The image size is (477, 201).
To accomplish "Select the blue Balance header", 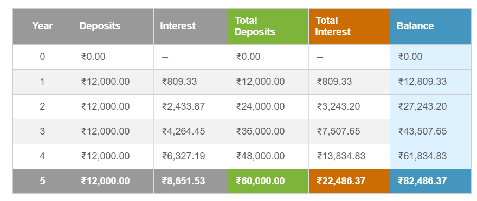I will 430,26.
